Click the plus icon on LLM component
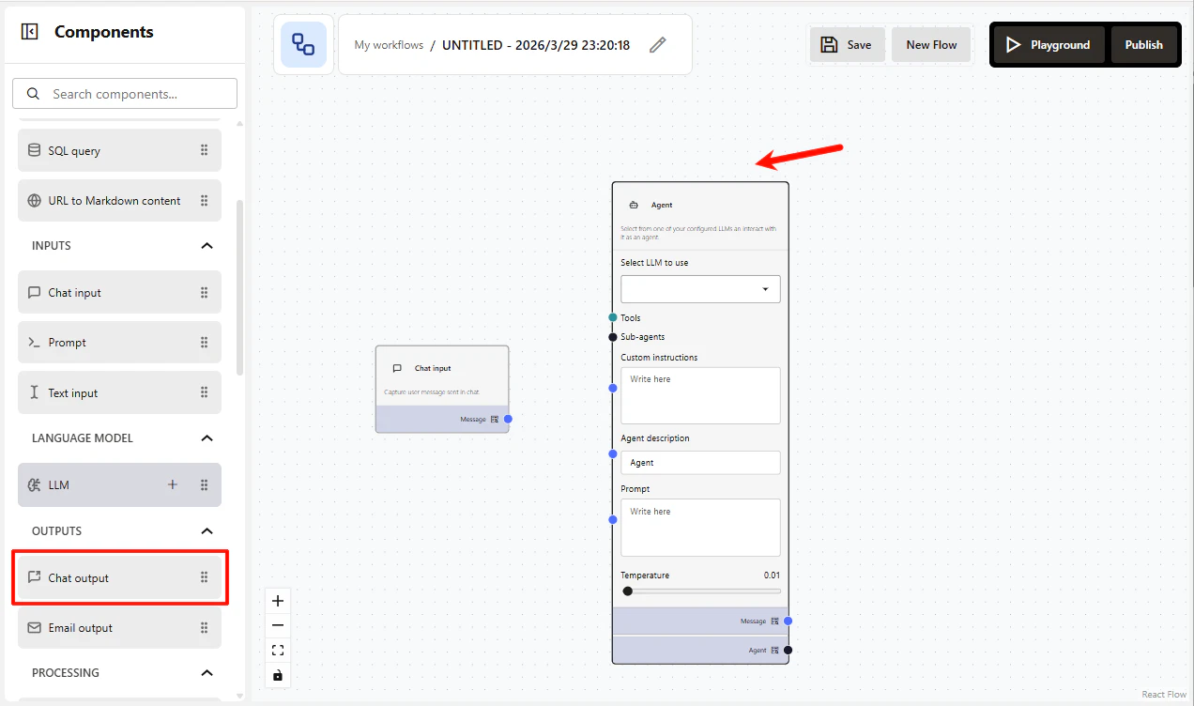This screenshot has height=706, width=1194. pyautogui.click(x=173, y=485)
